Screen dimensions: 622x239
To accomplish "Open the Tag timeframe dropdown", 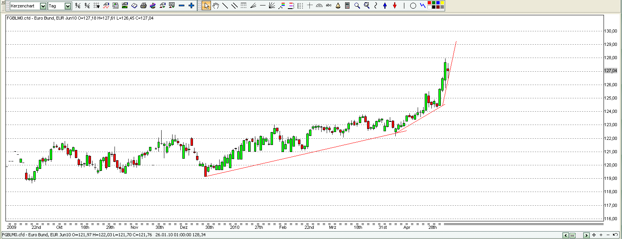I will pos(68,6).
